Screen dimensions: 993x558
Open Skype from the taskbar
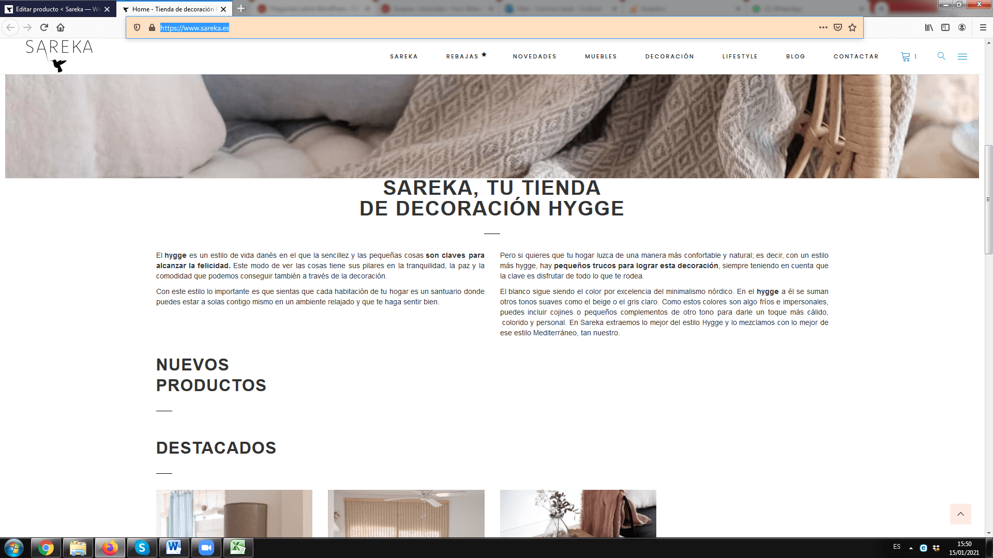tap(142, 548)
